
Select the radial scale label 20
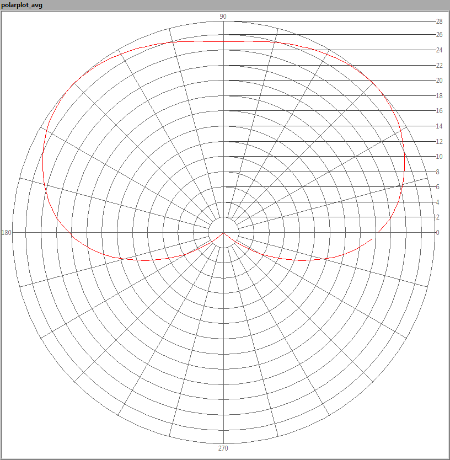(x=440, y=81)
